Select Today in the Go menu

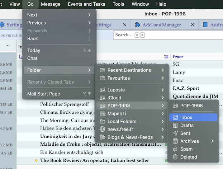coord(59,50)
